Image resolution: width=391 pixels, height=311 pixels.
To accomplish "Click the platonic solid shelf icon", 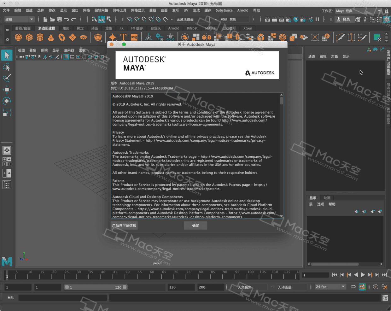I will [98, 38].
